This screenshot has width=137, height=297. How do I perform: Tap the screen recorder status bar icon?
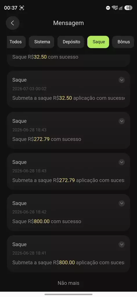pos(22,8)
